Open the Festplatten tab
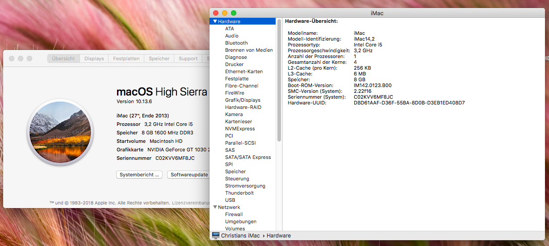 (x=126, y=58)
